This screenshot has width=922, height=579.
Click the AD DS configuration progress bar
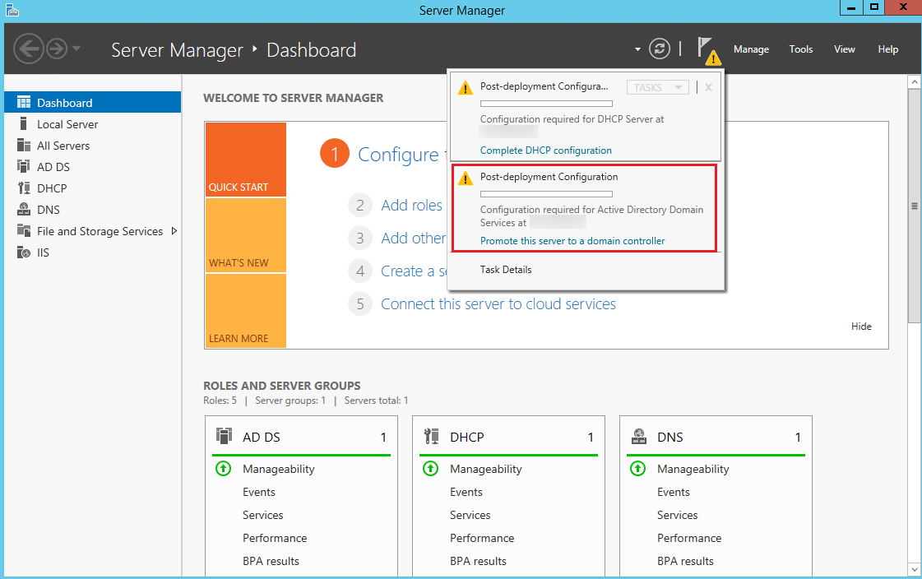tap(546, 194)
